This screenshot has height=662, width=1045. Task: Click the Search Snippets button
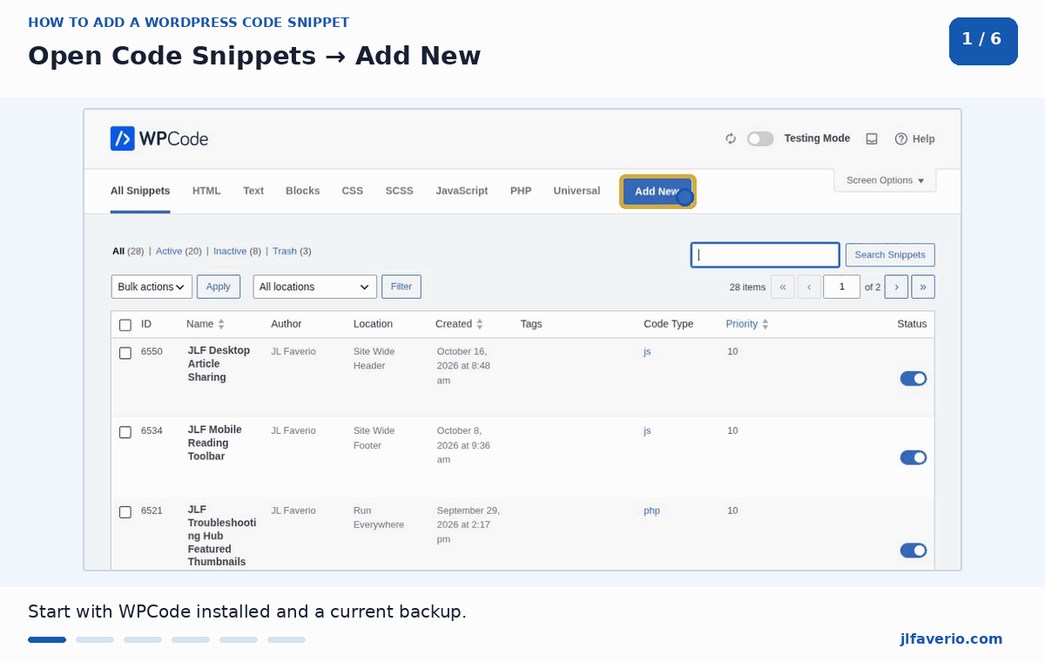click(x=890, y=255)
